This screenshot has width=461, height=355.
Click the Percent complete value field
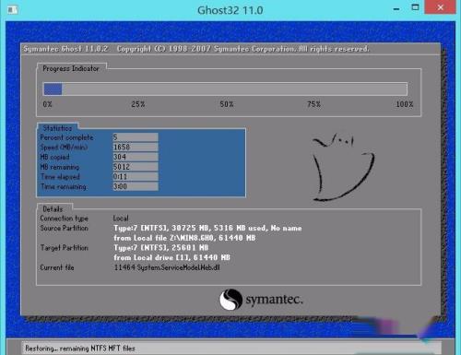(x=136, y=137)
